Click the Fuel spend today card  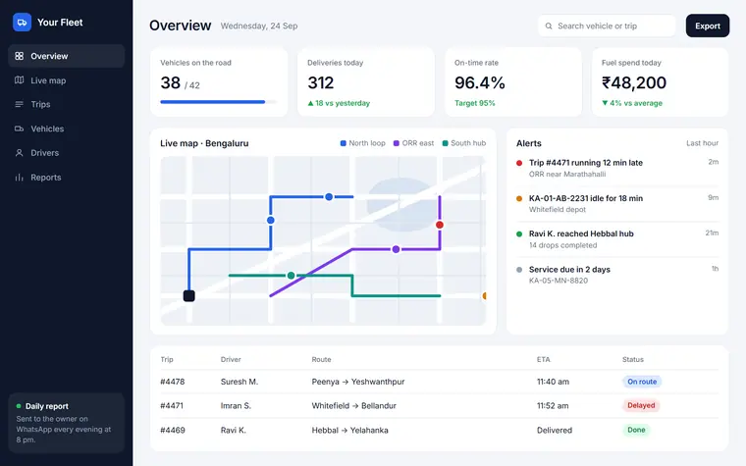[x=660, y=81]
